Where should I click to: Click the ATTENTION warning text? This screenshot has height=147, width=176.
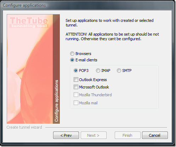pyautogui.click(x=112, y=37)
